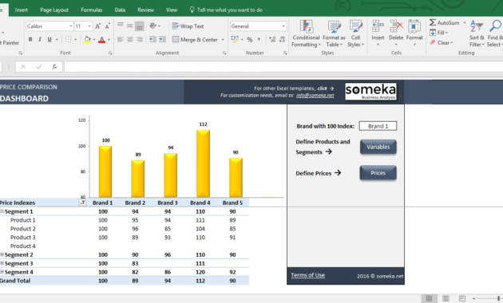Open the Format cells menu
This screenshot has height=303, width=503.
(x=414, y=33)
